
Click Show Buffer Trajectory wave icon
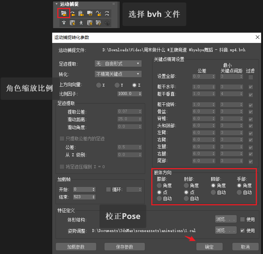pyautogui.click(x=98, y=13)
